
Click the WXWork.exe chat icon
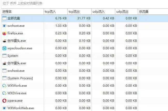coord(4,86)
